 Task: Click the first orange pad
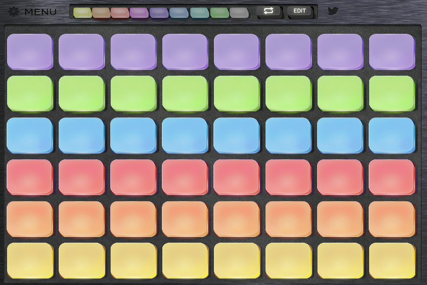pyautogui.click(x=30, y=219)
